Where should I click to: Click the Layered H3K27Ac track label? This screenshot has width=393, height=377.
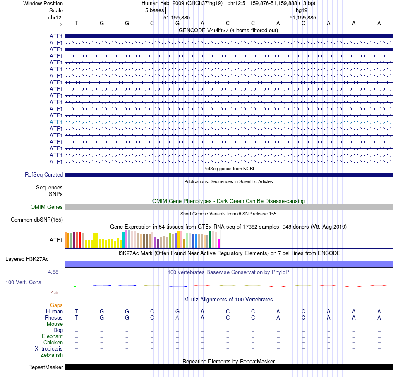27,259
